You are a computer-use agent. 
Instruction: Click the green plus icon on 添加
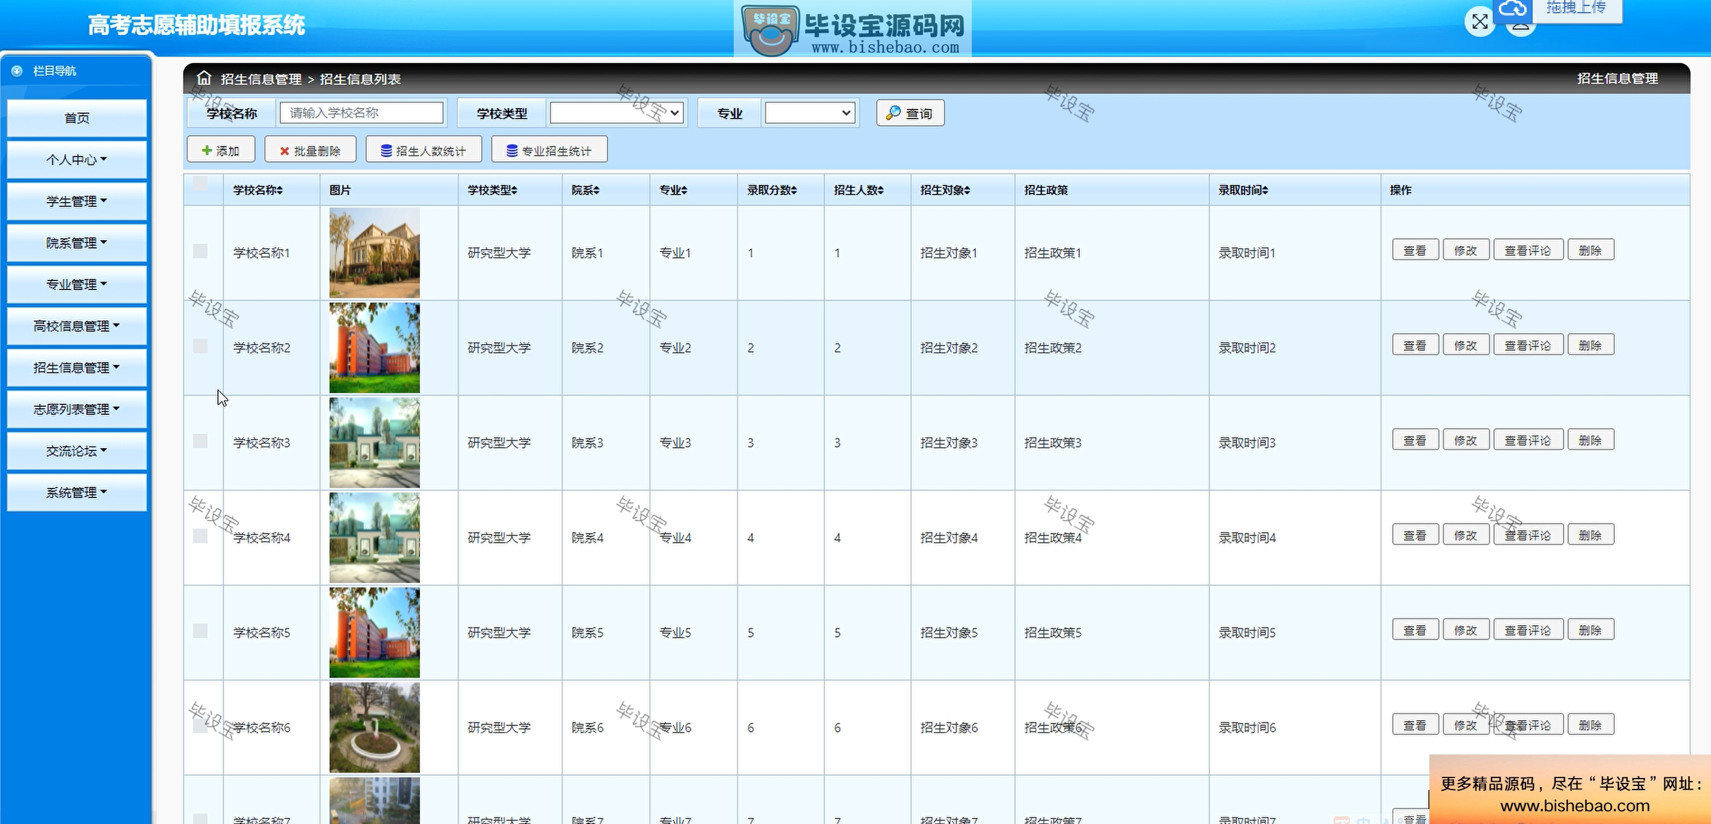pyautogui.click(x=207, y=150)
